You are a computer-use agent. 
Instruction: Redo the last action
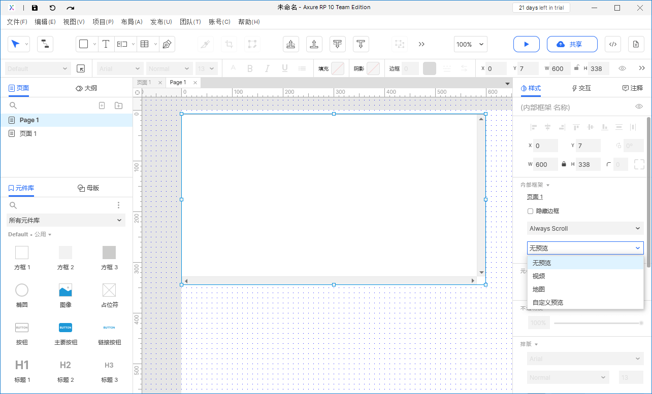(x=71, y=8)
